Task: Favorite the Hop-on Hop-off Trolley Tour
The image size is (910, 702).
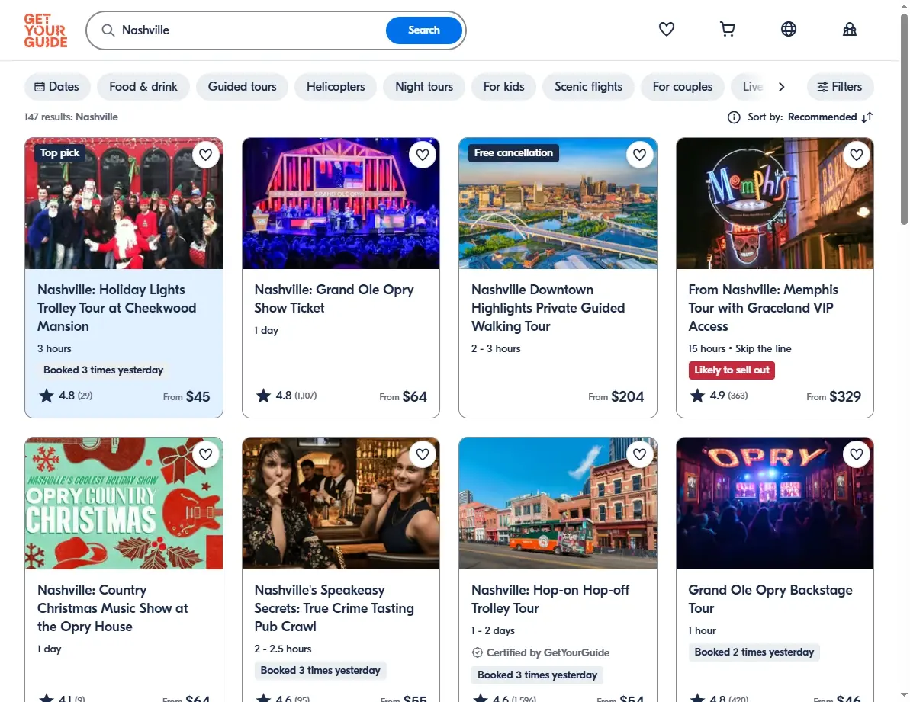Action: (x=639, y=454)
